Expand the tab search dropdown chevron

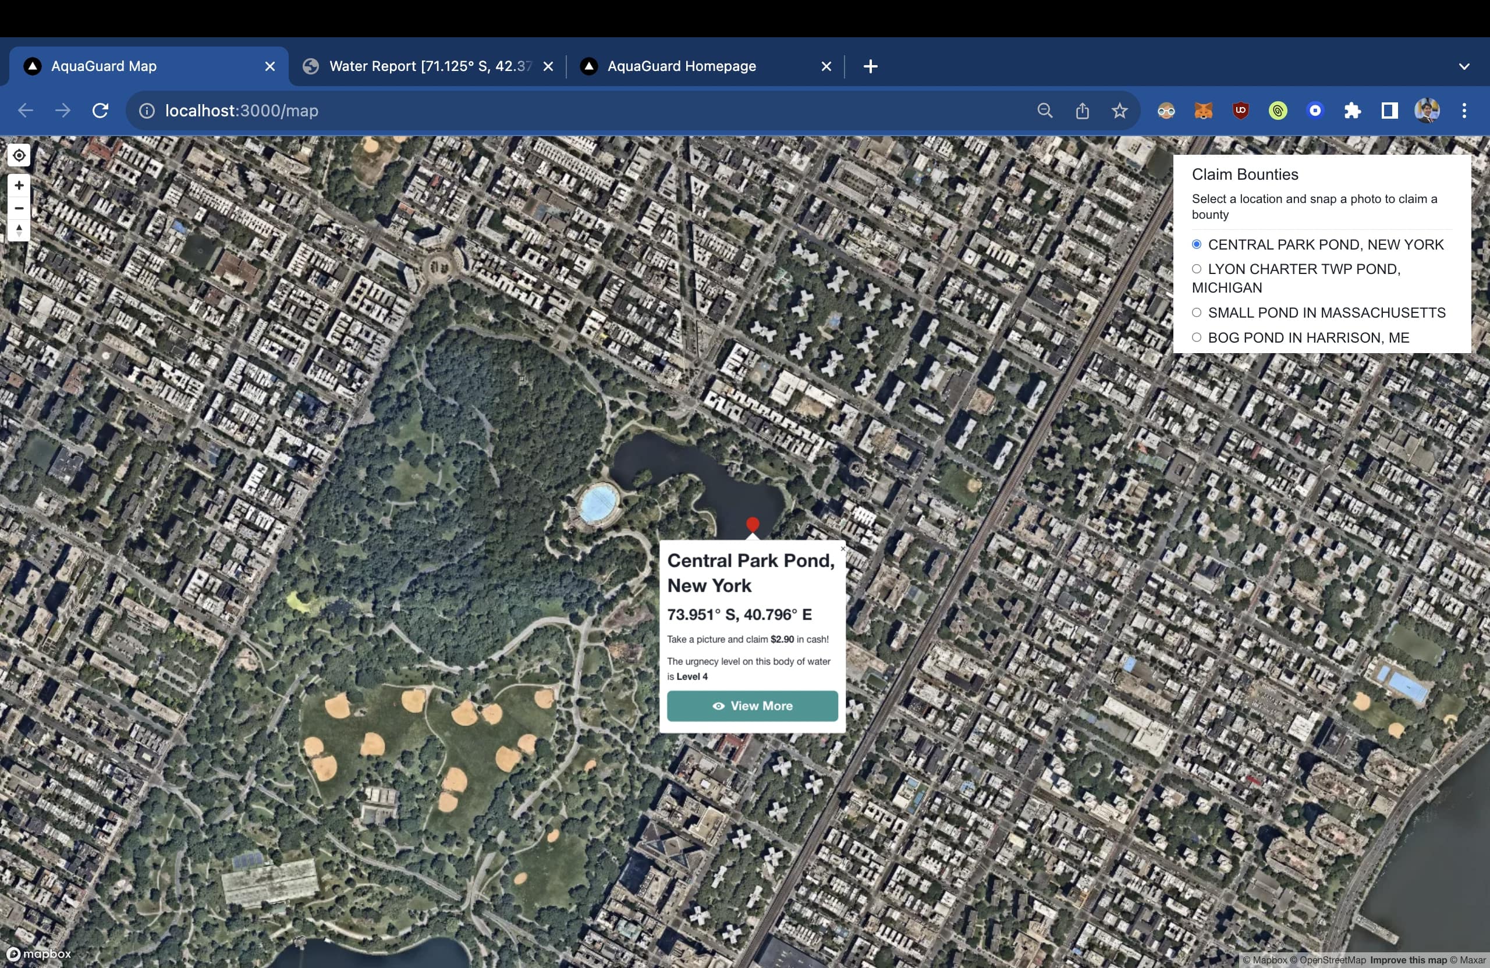point(1464,66)
